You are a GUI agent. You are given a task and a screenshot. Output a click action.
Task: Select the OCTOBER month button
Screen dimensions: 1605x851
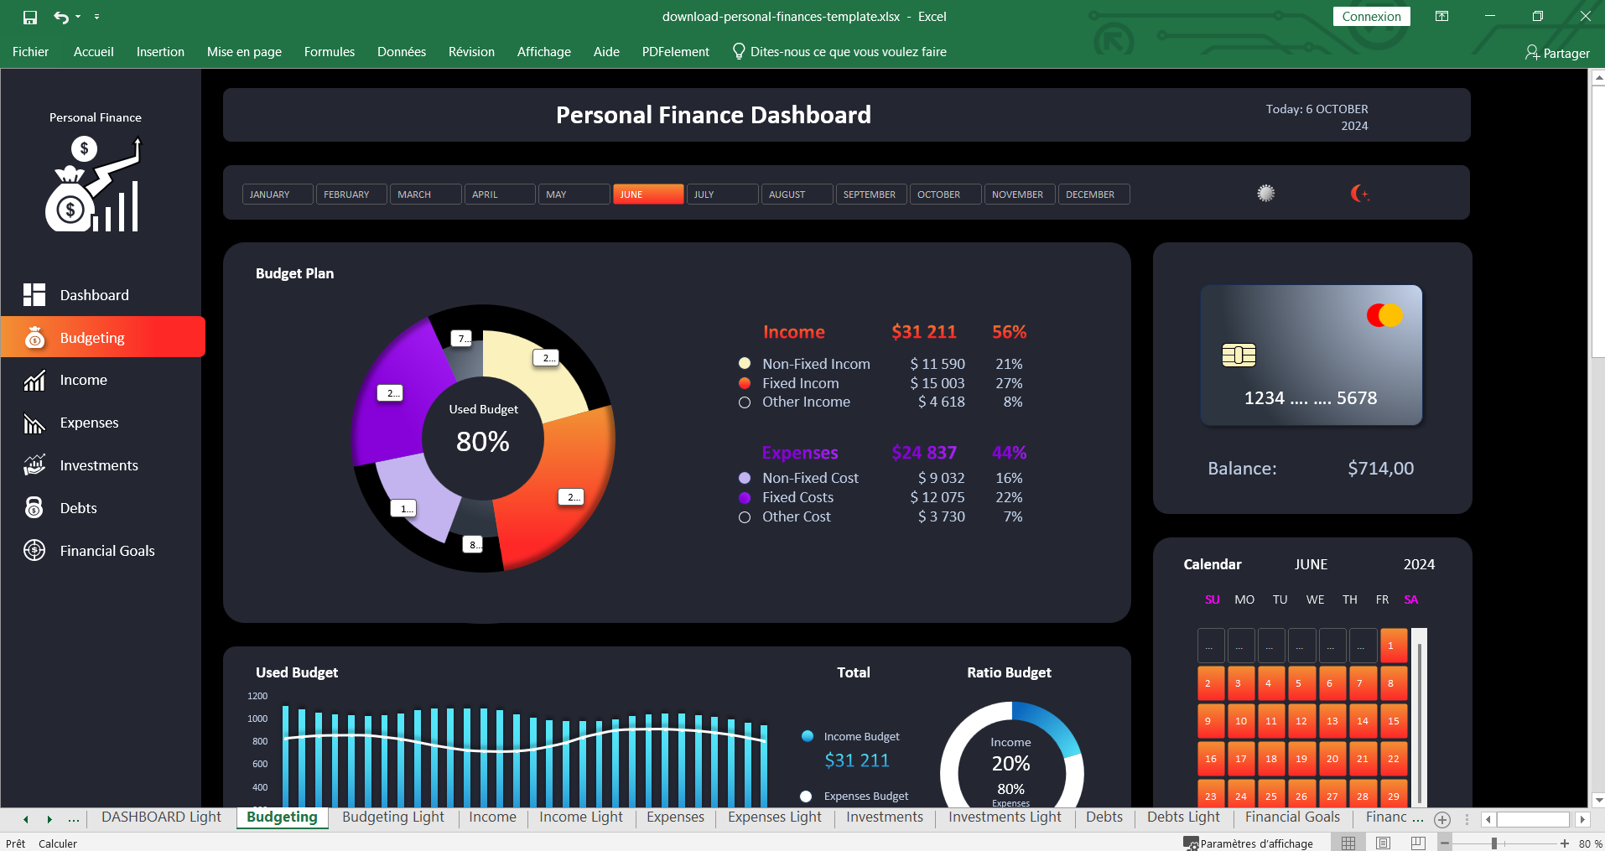[x=945, y=195]
